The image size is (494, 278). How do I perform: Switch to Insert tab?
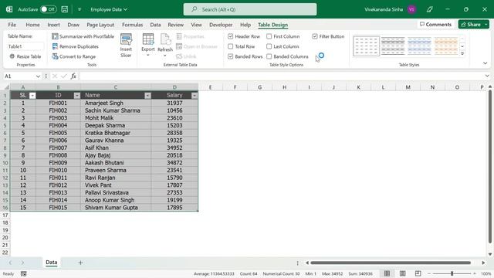(53, 25)
